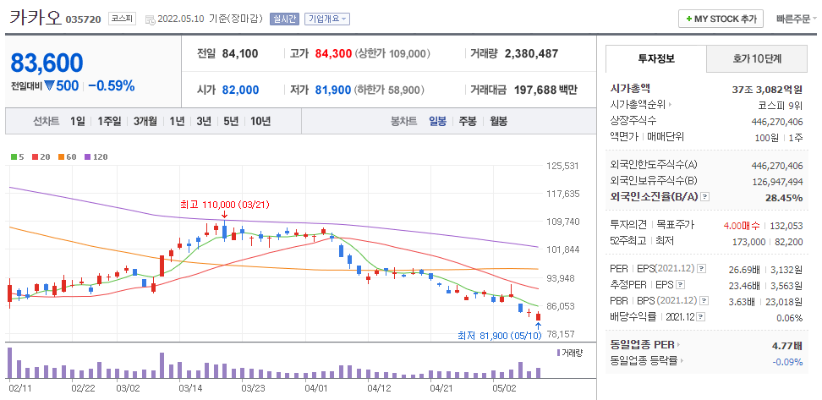Open the 빠른주문 dropdown
822x400 pixels.
pyautogui.click(x=796, y=19)
